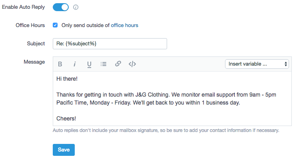Disable the Enable Auto Reply switch
Screen dimensions: 295x161
(x=61, y=7)
